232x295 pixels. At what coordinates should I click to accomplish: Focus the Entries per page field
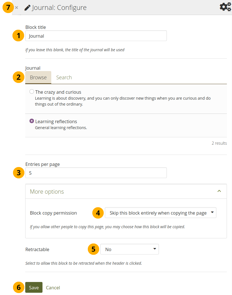click(96, 173)
